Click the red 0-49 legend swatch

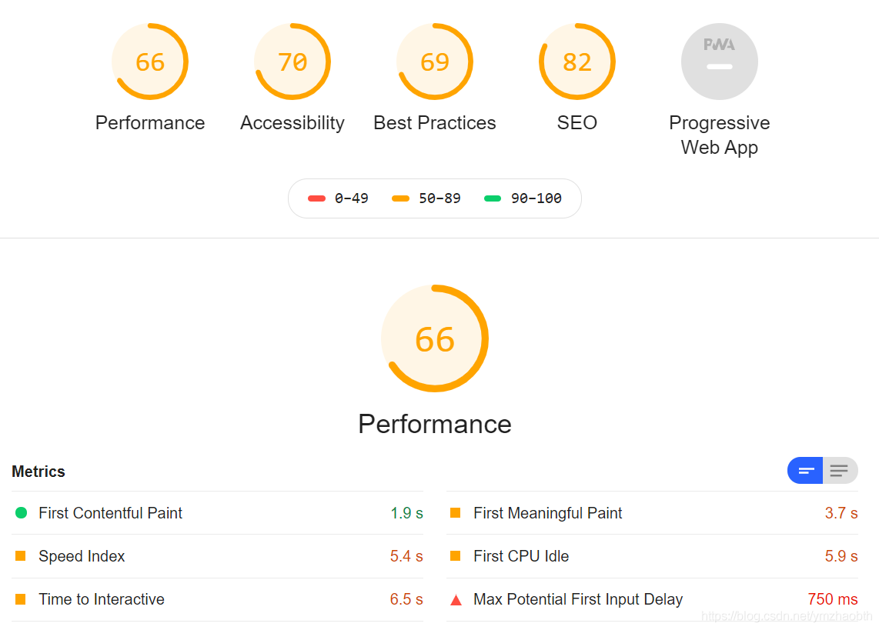coord(316,198)
